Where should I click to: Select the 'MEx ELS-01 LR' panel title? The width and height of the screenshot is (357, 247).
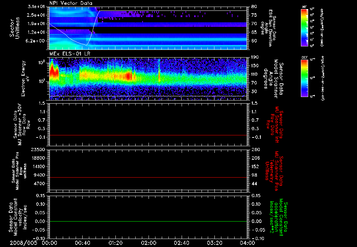[70, 54]
